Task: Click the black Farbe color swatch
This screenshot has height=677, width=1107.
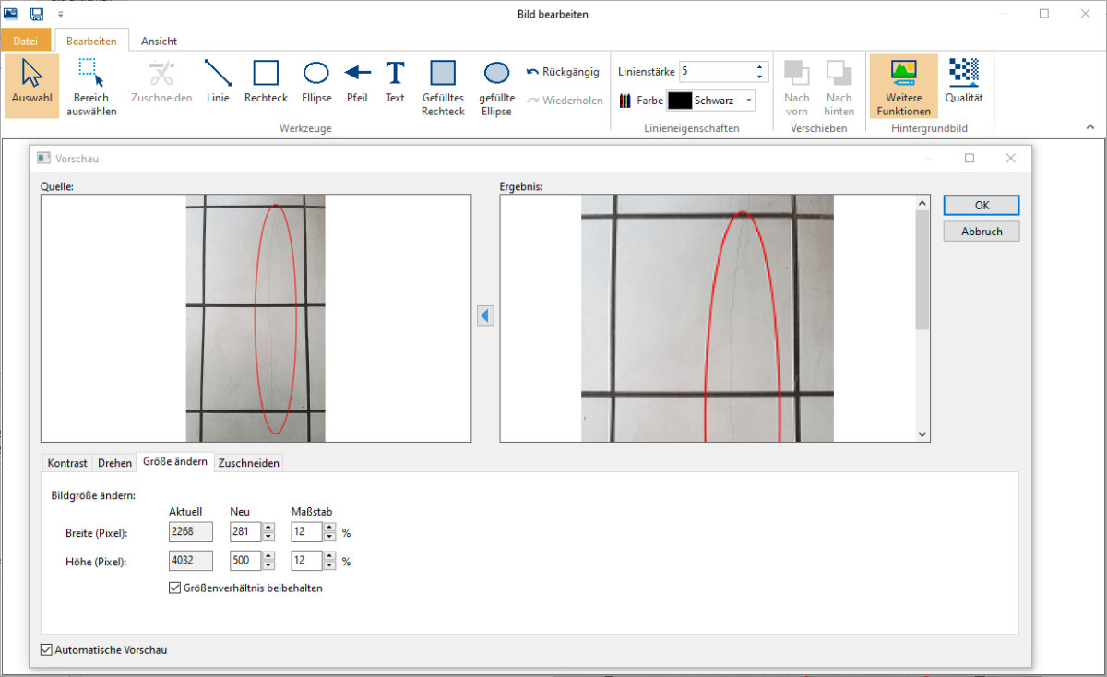Action: (x=680, y=101)
